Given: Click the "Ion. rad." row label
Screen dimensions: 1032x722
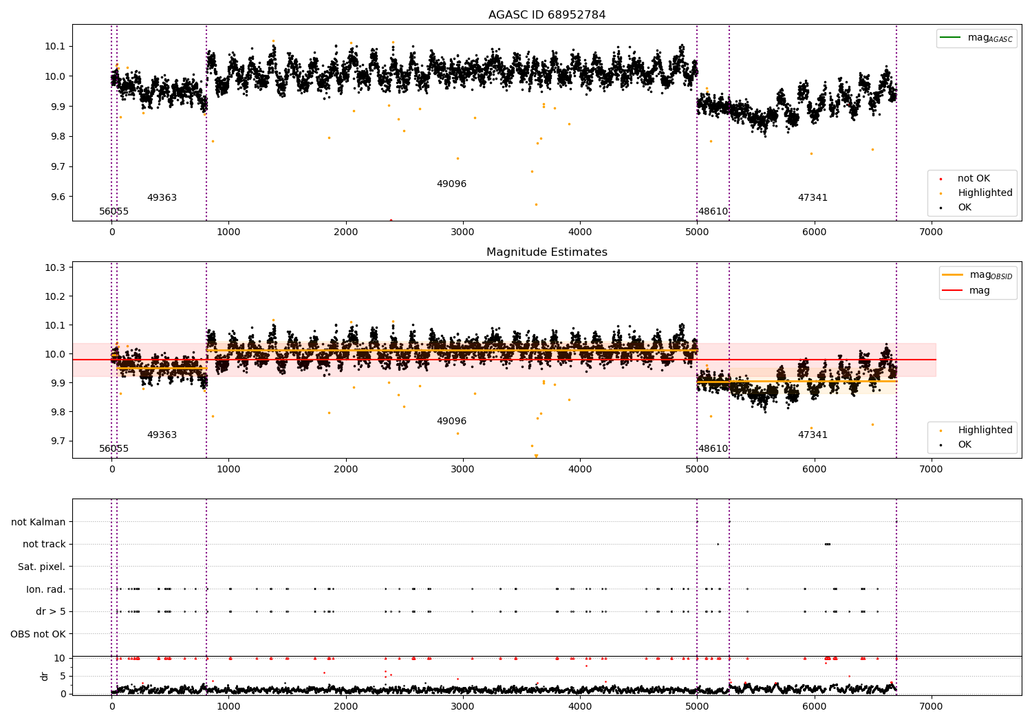Looking at the screenshot, I should pos(46,589).
